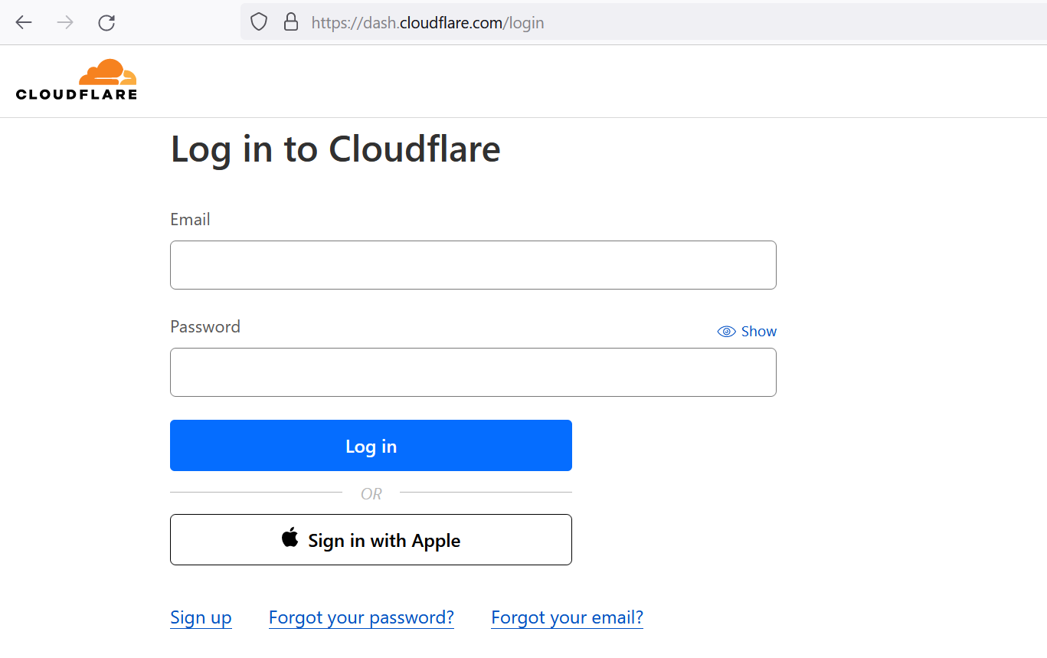This screenshot has height=658, width=1047.
Task: Click the Cloudflare logo
Action: pos(77,80)
